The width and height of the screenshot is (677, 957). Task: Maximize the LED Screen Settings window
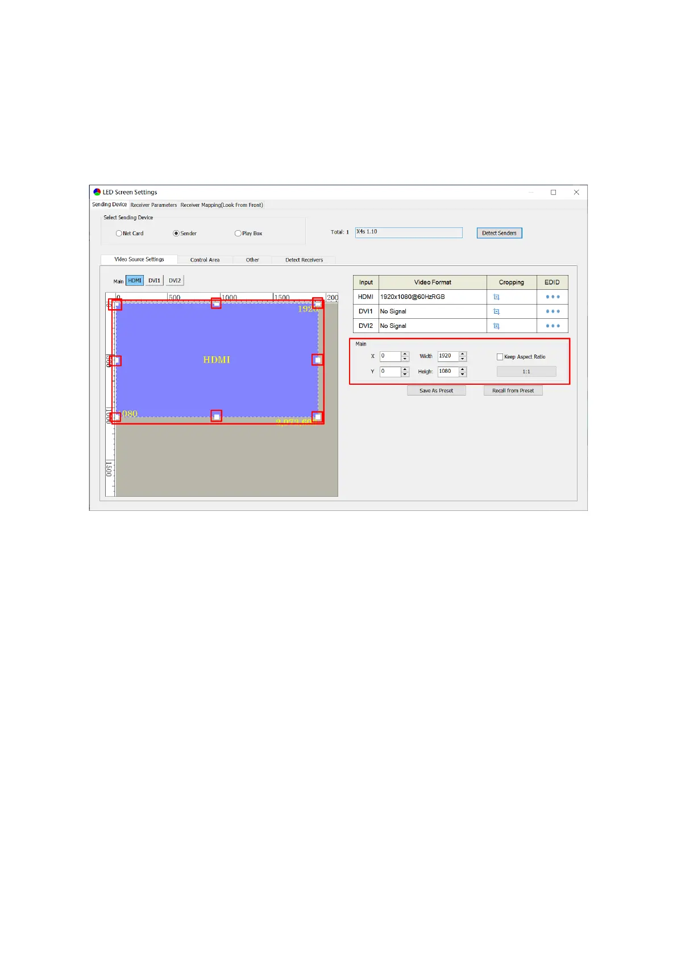click(553, 192)
